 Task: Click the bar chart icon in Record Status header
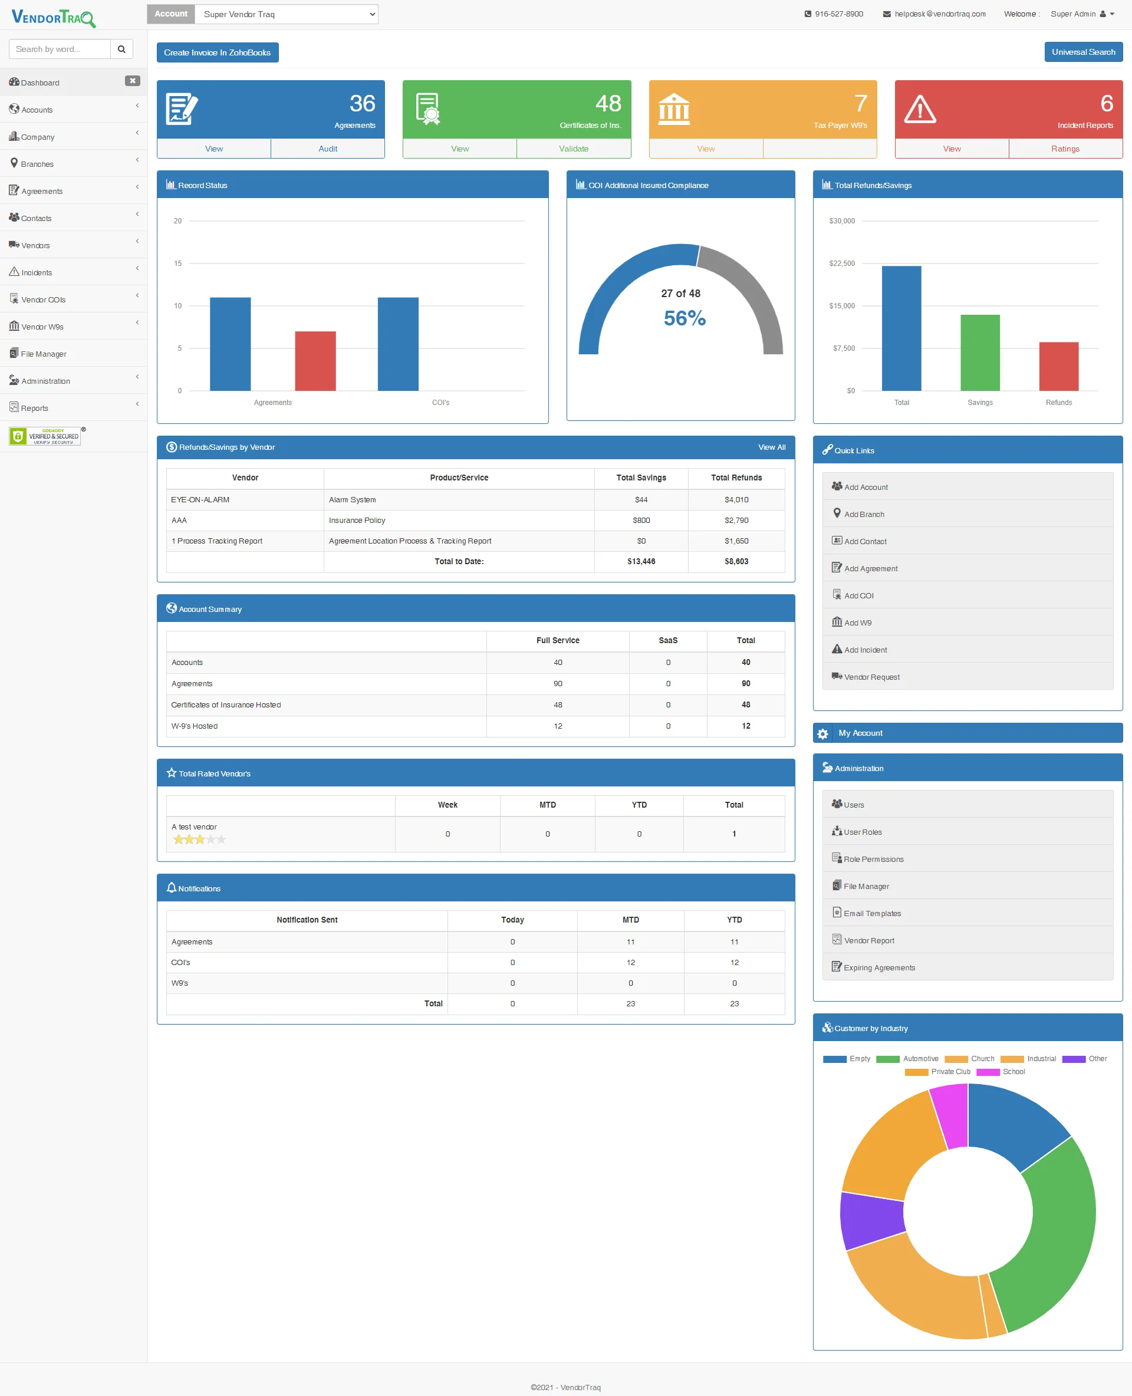tap(171, 185)
